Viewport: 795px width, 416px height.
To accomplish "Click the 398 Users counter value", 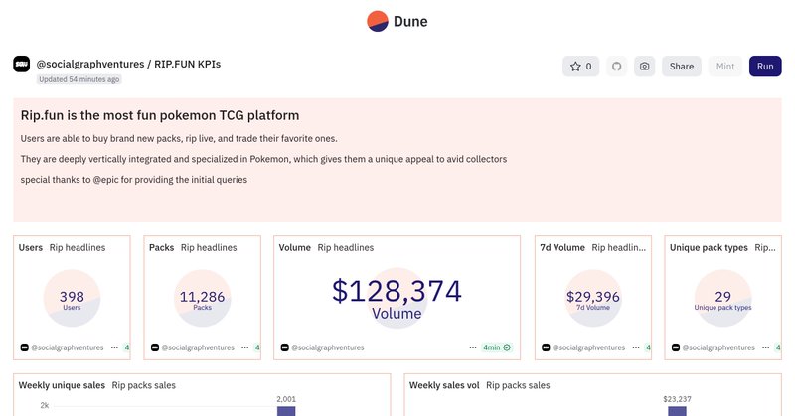I will tap(72, 297).
